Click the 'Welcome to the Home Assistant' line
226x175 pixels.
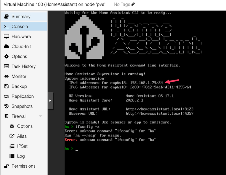point(122,65)
